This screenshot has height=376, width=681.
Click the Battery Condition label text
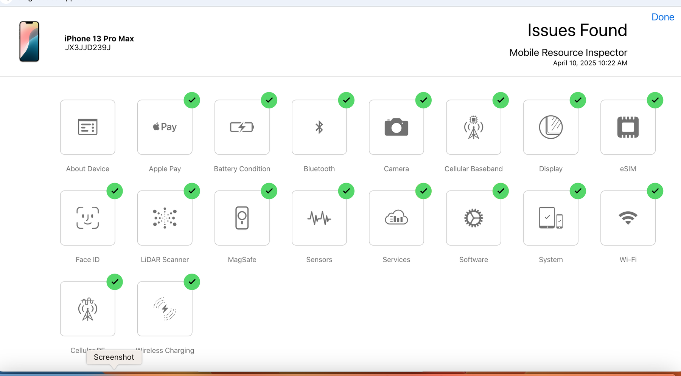(242, 169)
